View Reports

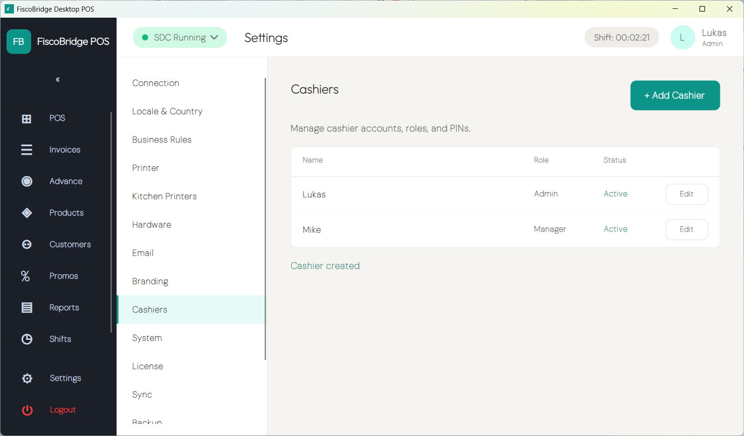64,307
